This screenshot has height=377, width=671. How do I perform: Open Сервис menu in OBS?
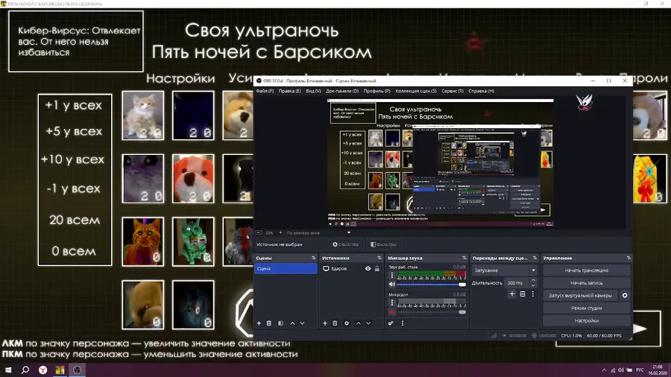tap(453, 91)
